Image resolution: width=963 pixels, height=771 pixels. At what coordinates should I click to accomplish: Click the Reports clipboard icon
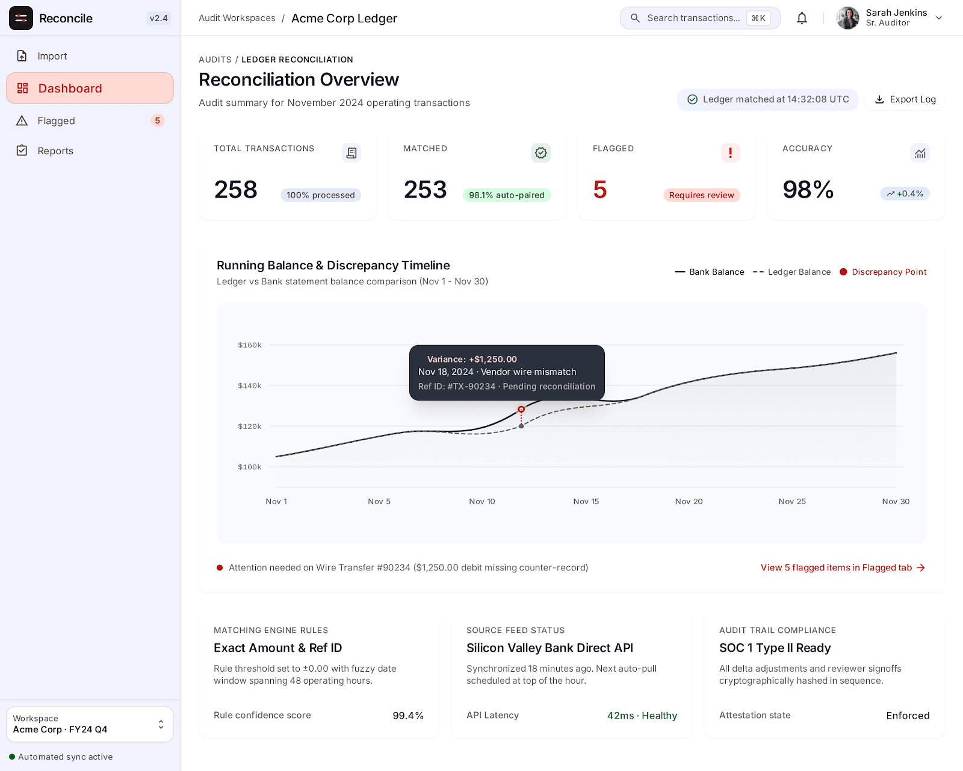(x=22, y=151)
